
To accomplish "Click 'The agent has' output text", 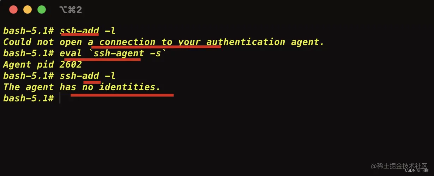I will 40,87.
